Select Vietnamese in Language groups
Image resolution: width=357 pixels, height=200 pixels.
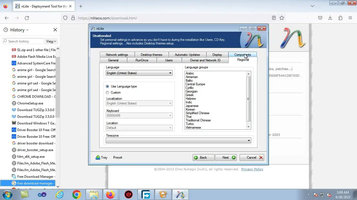(193, 127)
